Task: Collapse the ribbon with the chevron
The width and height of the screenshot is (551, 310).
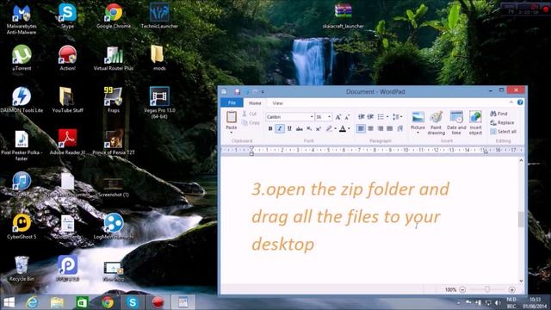Action: coord(511,102)
